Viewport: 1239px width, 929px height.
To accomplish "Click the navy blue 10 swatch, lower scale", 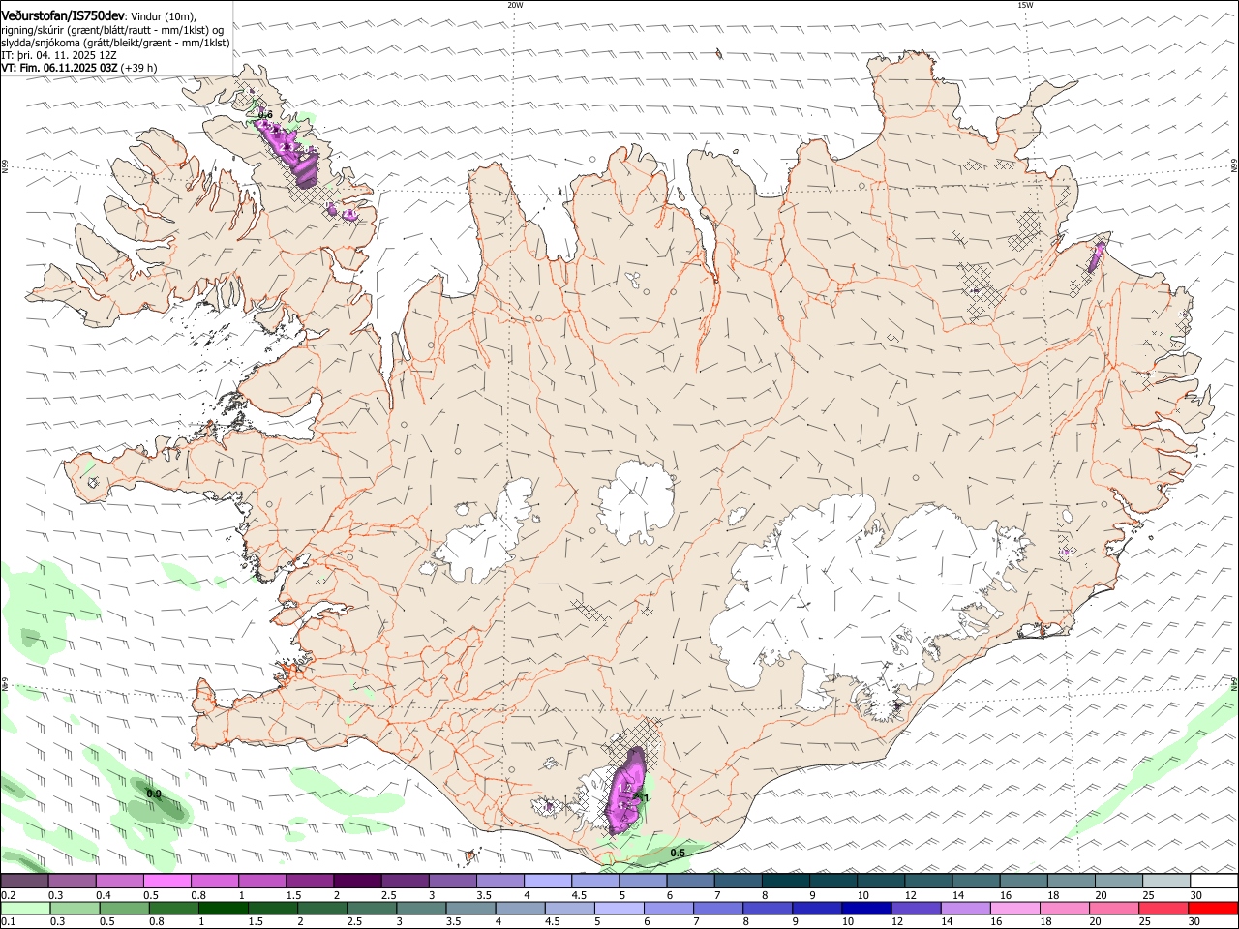I will pyautogui.click(x=867, y=908).
